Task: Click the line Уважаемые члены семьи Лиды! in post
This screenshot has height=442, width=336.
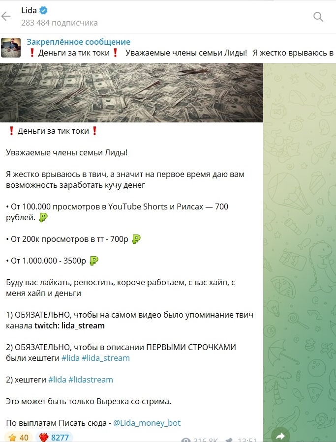Action: click(67, 153)
